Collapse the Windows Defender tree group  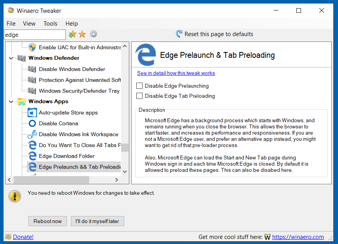11,58
